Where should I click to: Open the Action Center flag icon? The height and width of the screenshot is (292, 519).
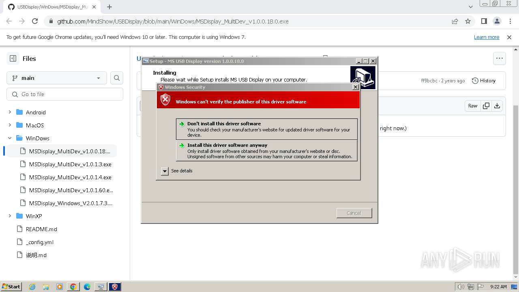[x=480, y=287]
